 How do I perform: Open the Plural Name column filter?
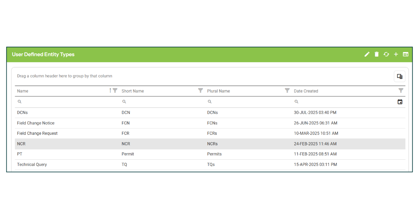(x=287, y=90)
